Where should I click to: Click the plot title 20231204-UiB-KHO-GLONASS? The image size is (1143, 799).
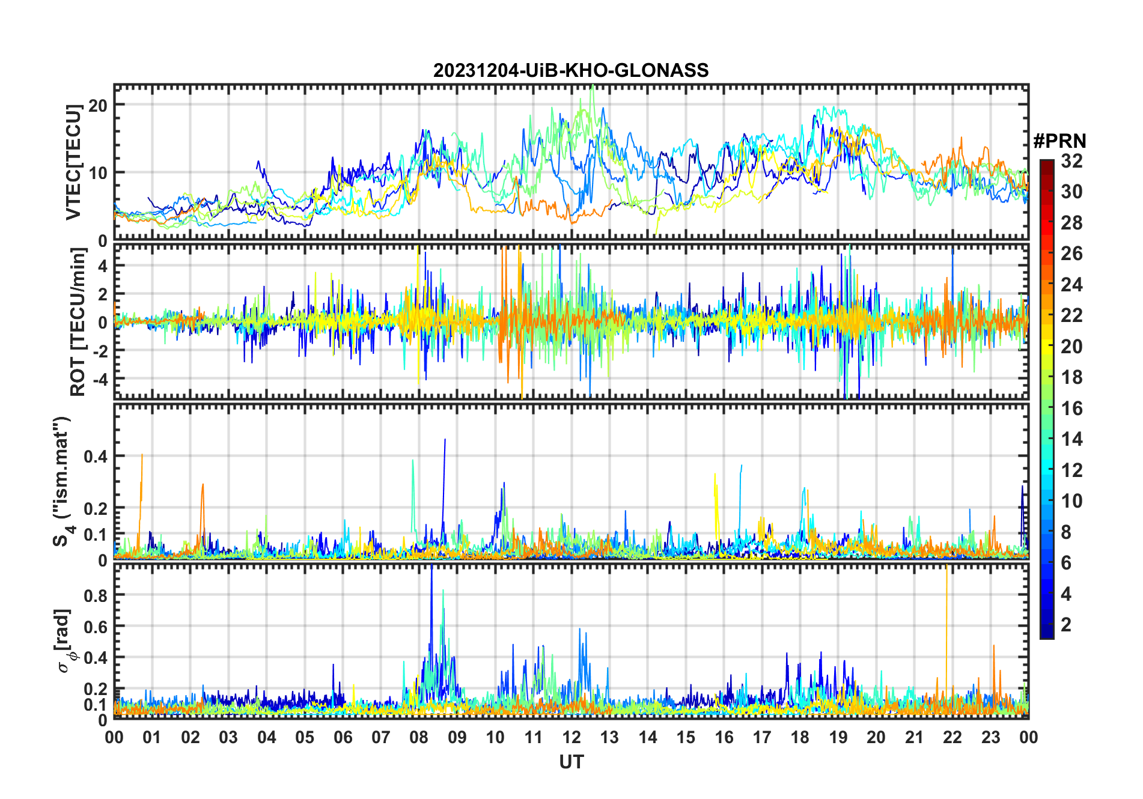[x=571, y=70]
